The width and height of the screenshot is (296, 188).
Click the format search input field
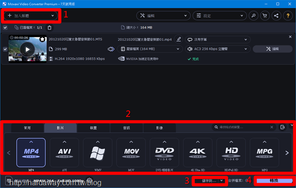[244, 127]
